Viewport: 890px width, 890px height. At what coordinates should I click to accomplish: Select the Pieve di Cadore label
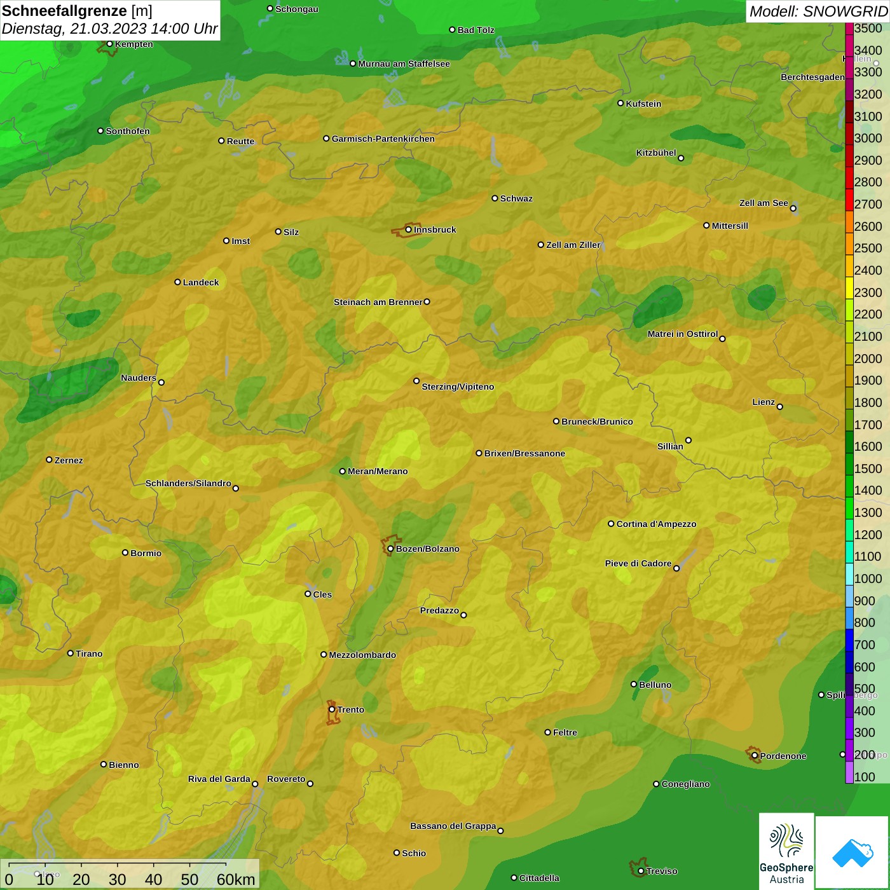point(638,563)
